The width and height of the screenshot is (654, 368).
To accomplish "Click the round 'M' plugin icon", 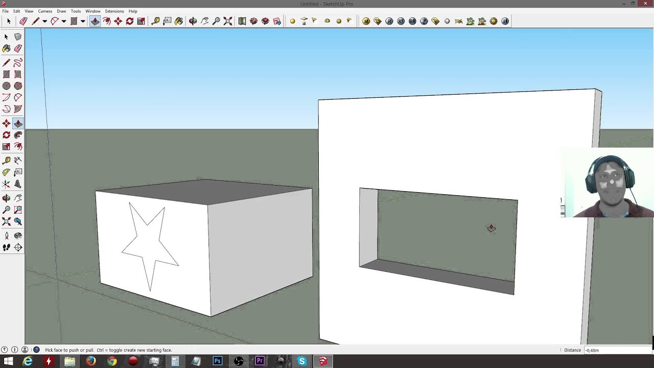I will (366, 21).
